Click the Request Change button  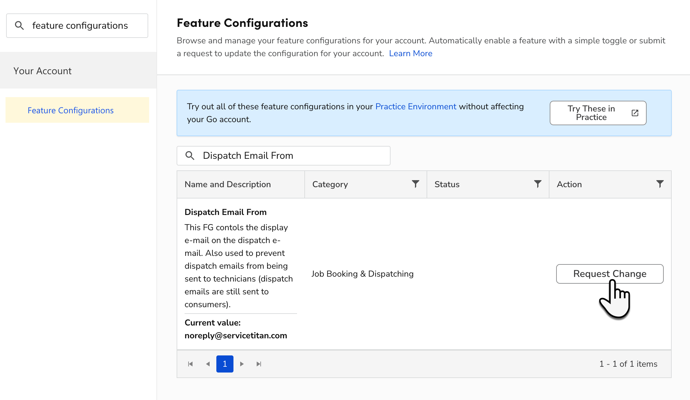click(609, 274)
